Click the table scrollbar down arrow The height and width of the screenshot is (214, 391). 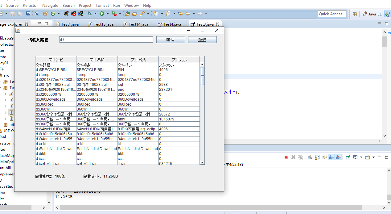pos(202,162)
